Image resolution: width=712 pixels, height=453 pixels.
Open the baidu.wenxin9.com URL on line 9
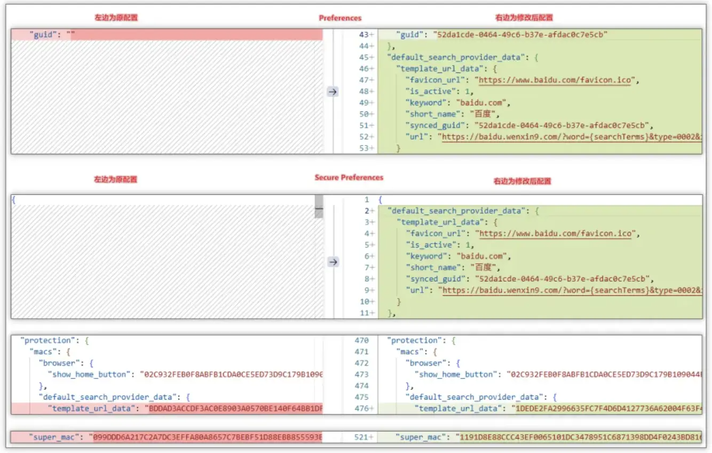click(x=571, y=290)
